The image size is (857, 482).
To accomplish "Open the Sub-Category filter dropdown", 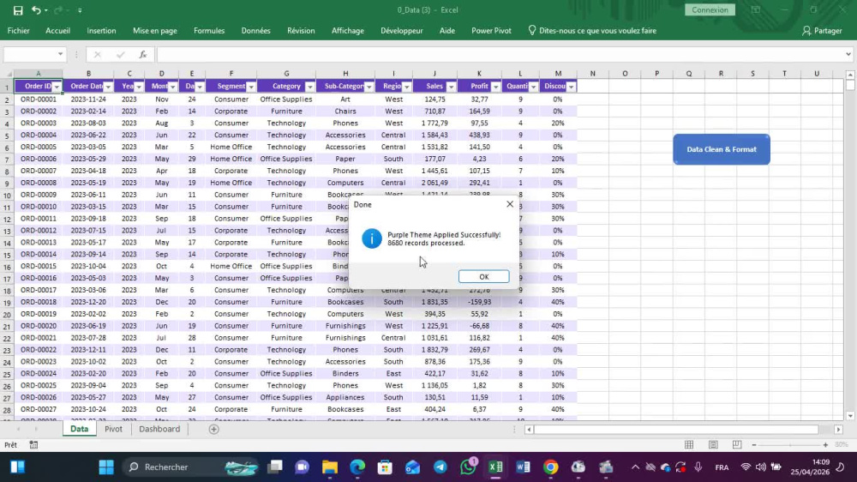I will [x=369, y=87].
